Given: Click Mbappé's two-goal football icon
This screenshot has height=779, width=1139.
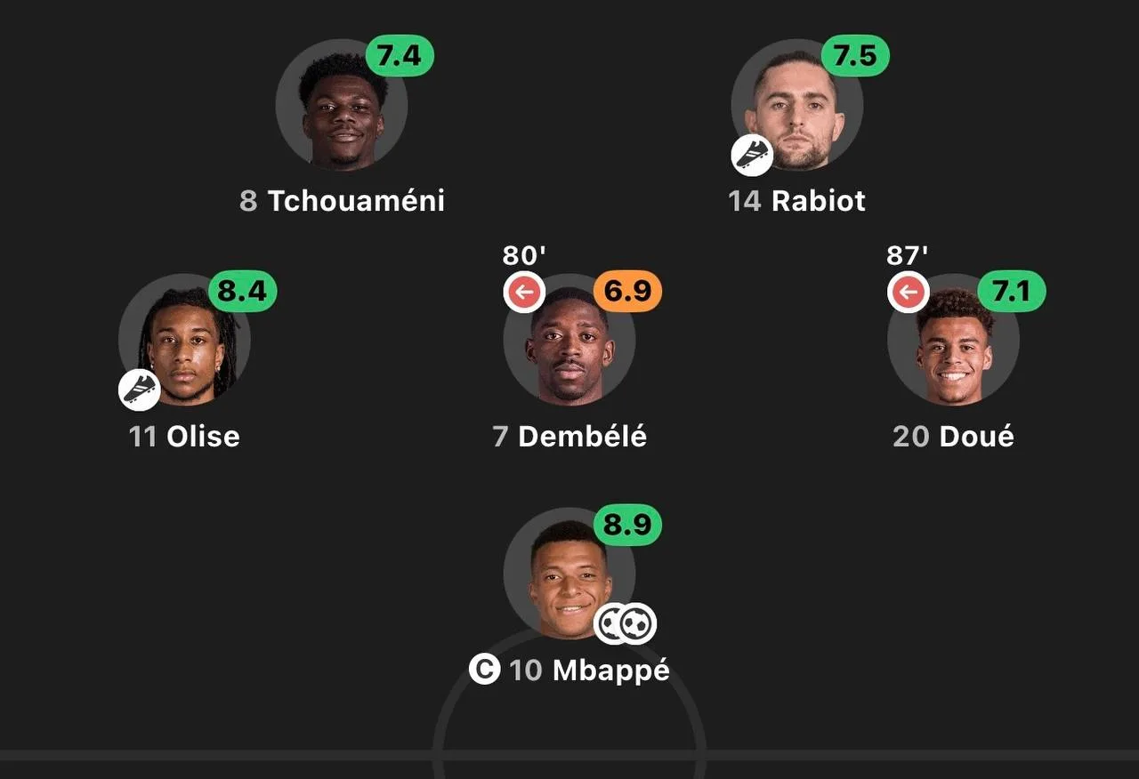Looking at the screenshot, I should click(626, 623).
